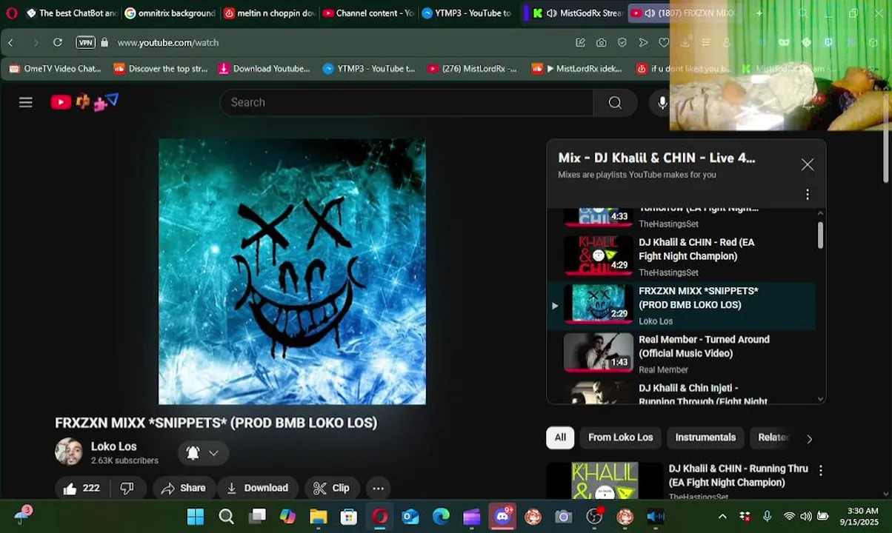Image resolution: width=892 pixels, height=533 pixels.
Task: Show more filter chips with right arrow
Action: point(809,438)
